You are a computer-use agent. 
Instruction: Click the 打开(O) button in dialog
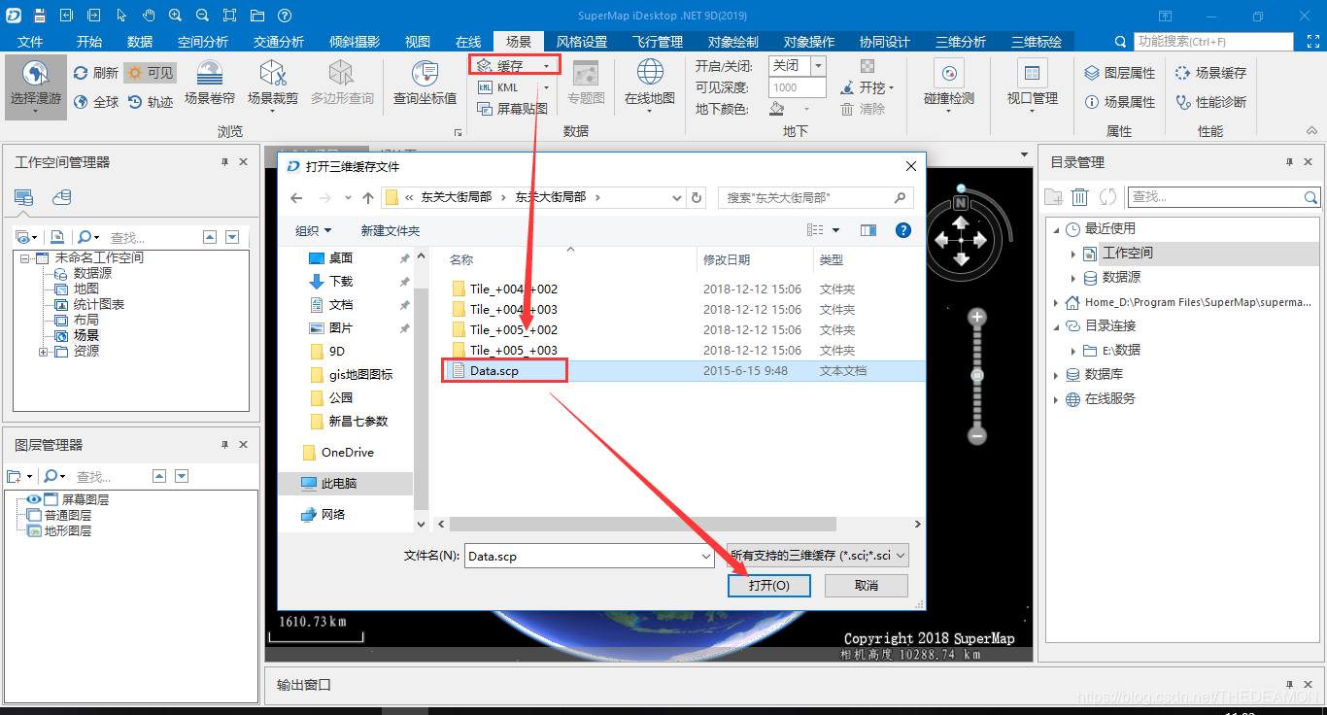pos(768,586)
